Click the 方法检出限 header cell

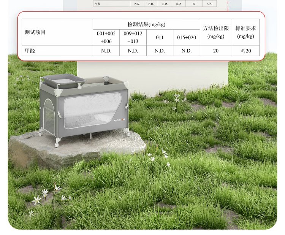tap(216, 32)
